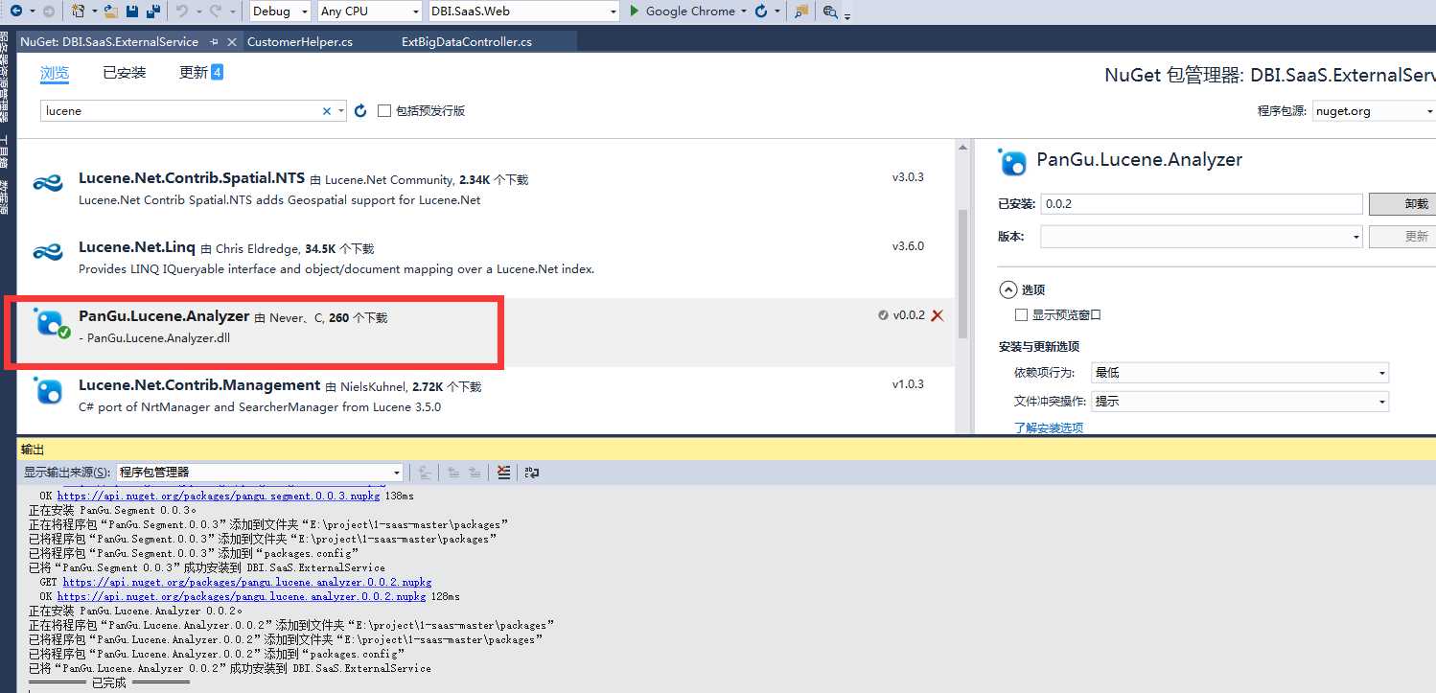This screenshot has height=693, width=1436.
Task: Uninstall PanGu via the red X icon
Action: [x=938, y=315]
